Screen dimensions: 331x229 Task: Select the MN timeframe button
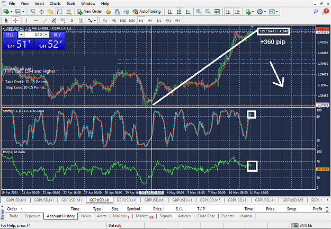[177, 21]
